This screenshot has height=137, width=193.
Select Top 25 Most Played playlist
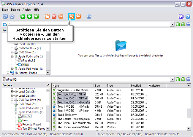(34, 128)
